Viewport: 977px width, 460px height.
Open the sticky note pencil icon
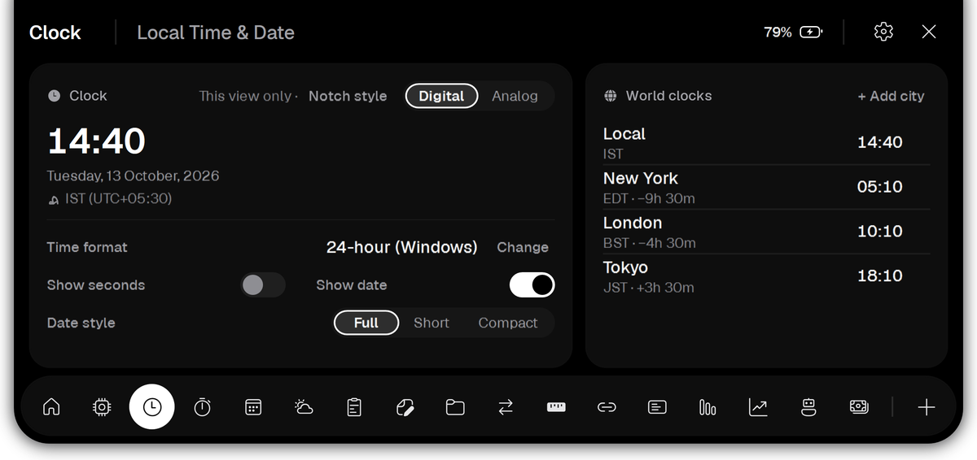coord(405,407)
